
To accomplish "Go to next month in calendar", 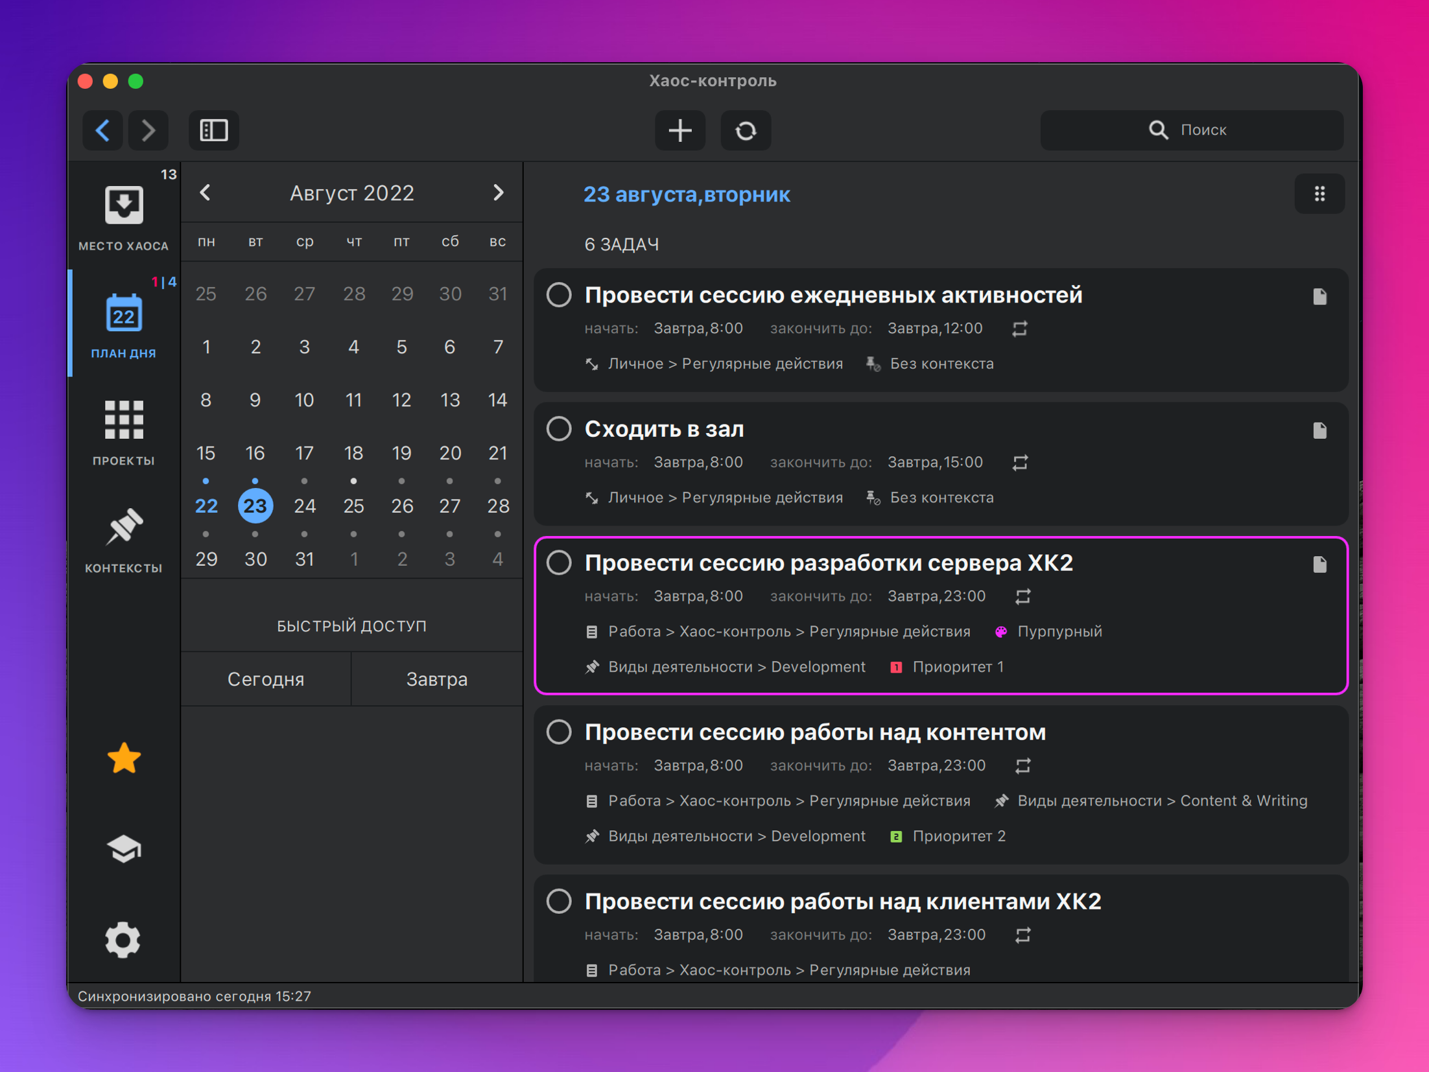I will (x=498, y=192).
